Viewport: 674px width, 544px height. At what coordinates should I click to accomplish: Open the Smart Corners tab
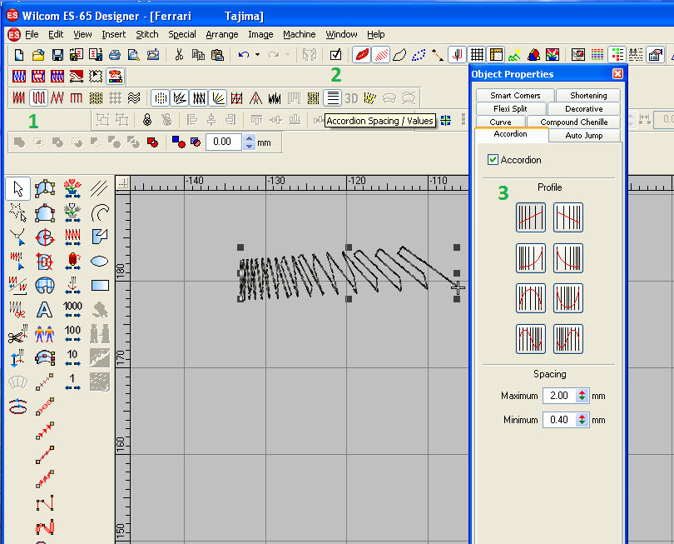click(x=515, y=96)
